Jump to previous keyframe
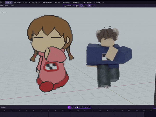Viewport: 156px width, 117px height. click(78, 107)
